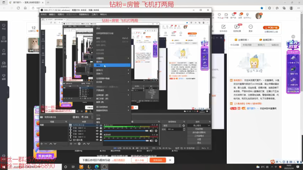Click Windows Start button
This screenshot has height=170, width=303.
(3, 167)
